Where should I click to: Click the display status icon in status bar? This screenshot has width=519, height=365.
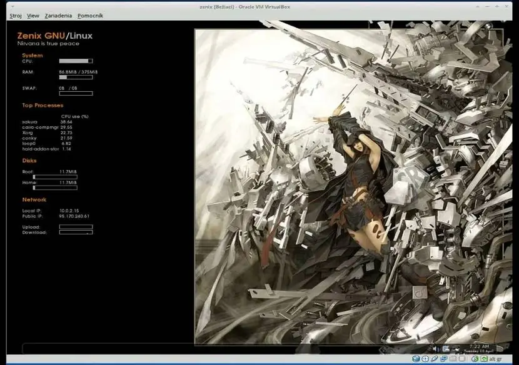pos(461,358)
